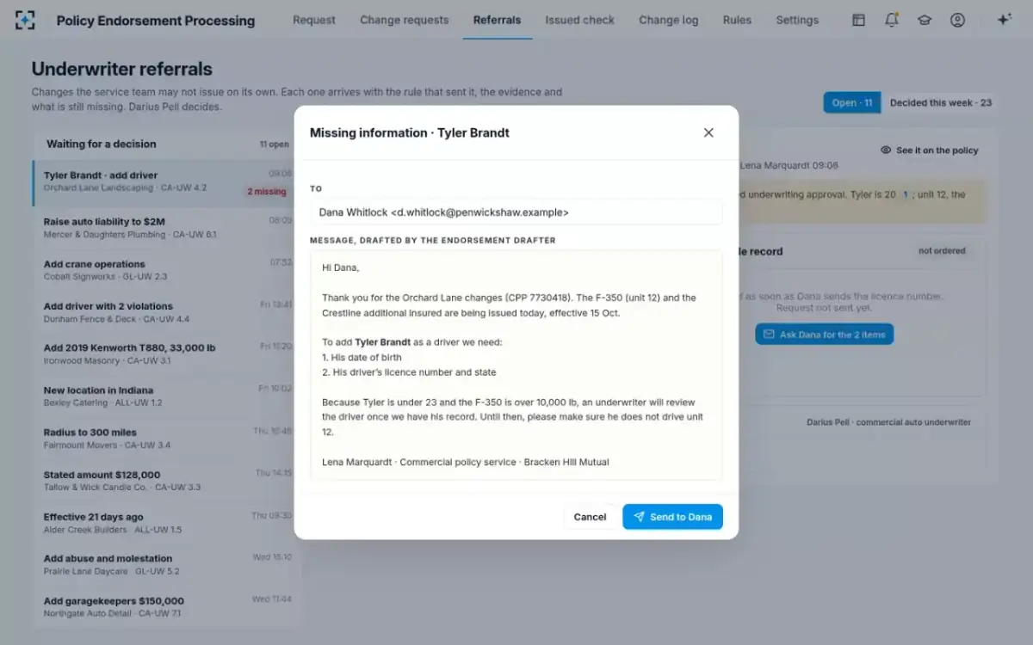Click the 11 open count label
Screen dimensions: 1033x645
(275, 144)
